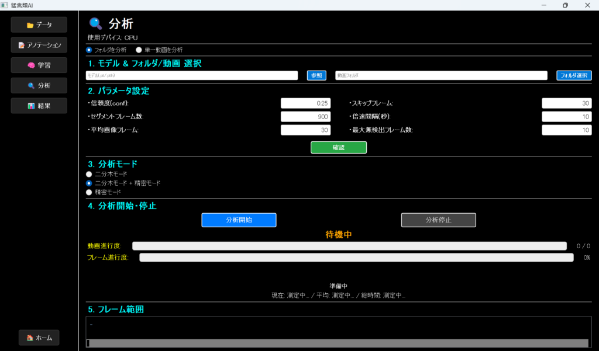The width and height of the screenshot is (599, 351).
Task: Select the 単一動画を分析 radio option
Action: (139, 50)
